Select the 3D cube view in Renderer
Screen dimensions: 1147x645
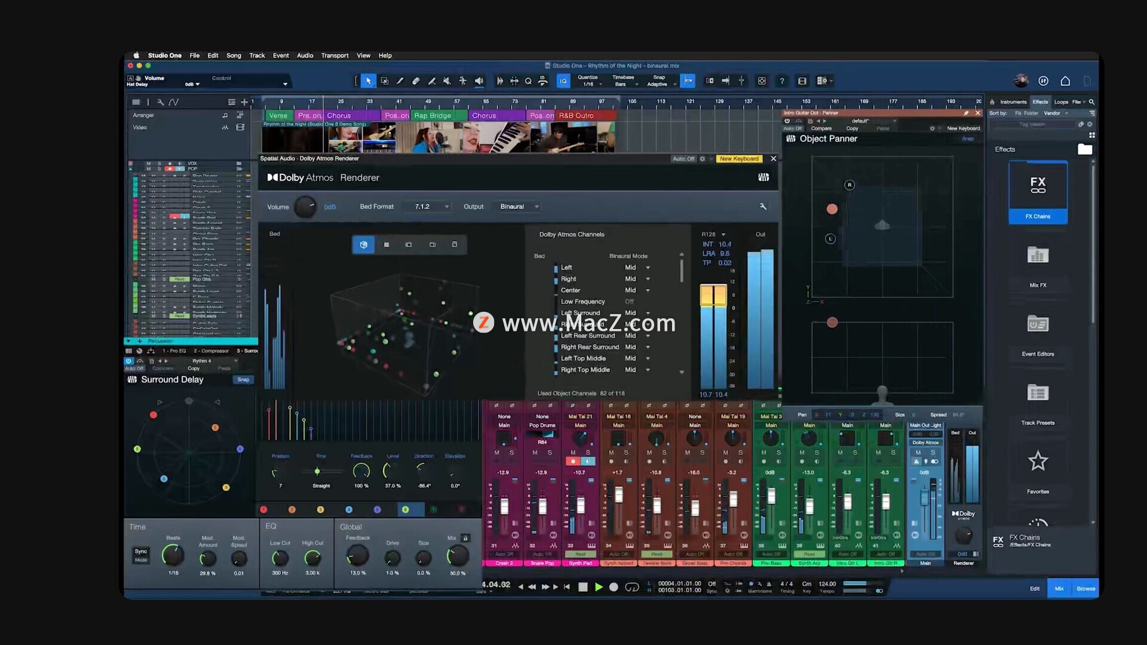(363, 245)
